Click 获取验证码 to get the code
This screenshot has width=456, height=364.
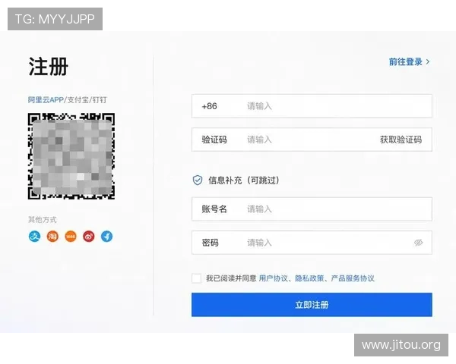point(401,140)
